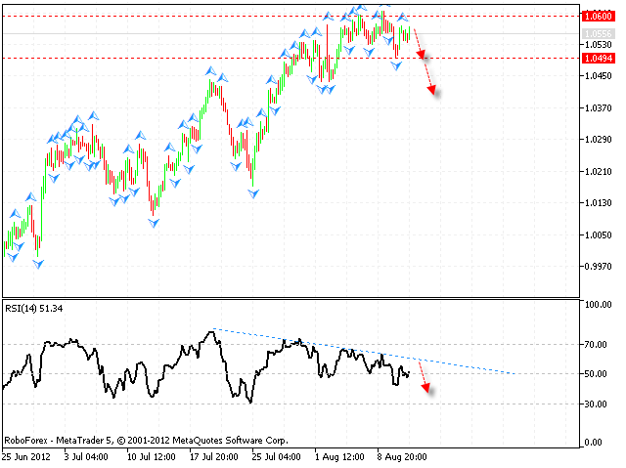Click the RoboForex MetaTrader 5 copyright text
This screenshot has width=626, height=468.
tap(147, 440)
